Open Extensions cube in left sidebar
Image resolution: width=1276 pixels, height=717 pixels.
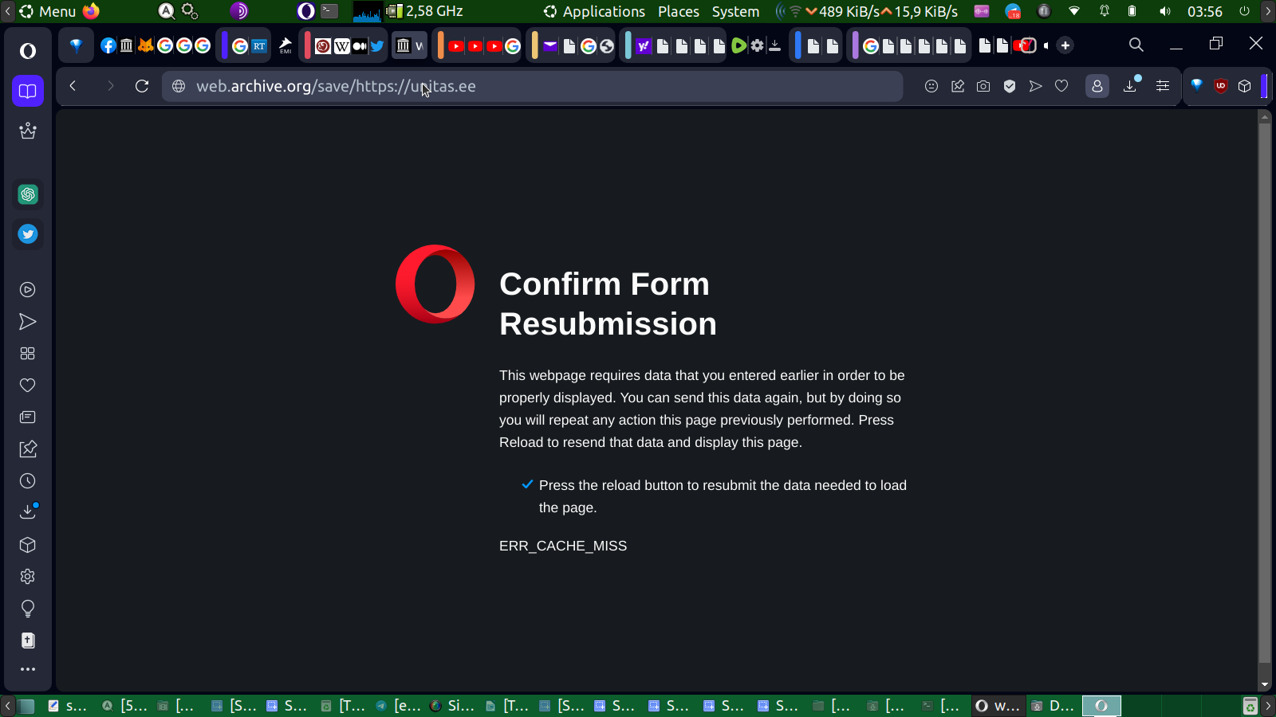click(x=28, y=545)
